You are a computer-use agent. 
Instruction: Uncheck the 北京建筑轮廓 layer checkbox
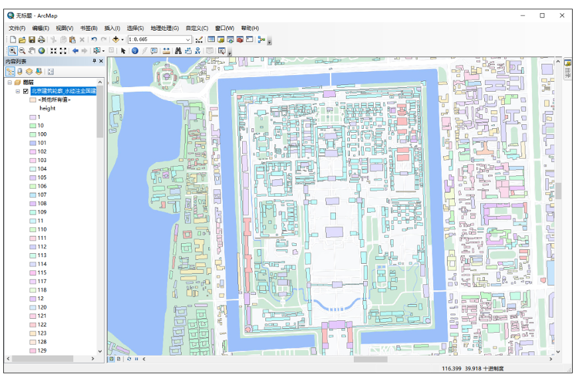pos(26,91)
